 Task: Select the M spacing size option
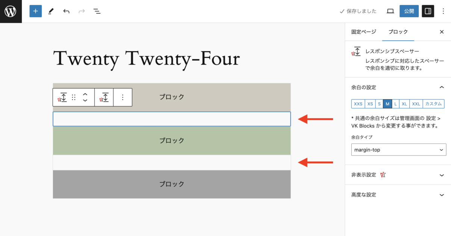[387, 104]
